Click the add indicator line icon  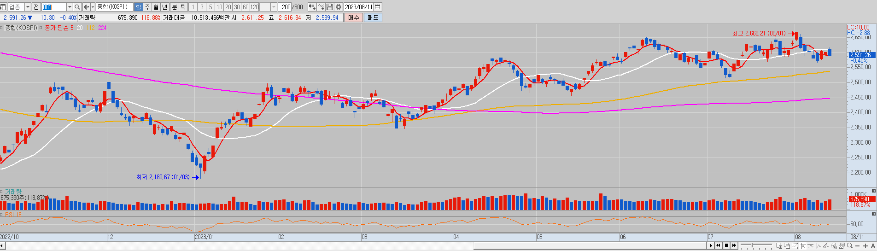point(321,7)
